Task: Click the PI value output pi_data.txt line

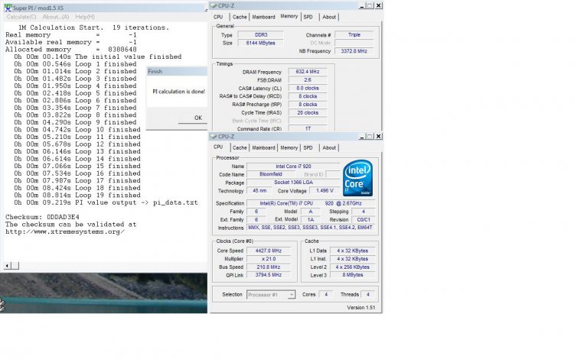Action: tap(106, 202)
